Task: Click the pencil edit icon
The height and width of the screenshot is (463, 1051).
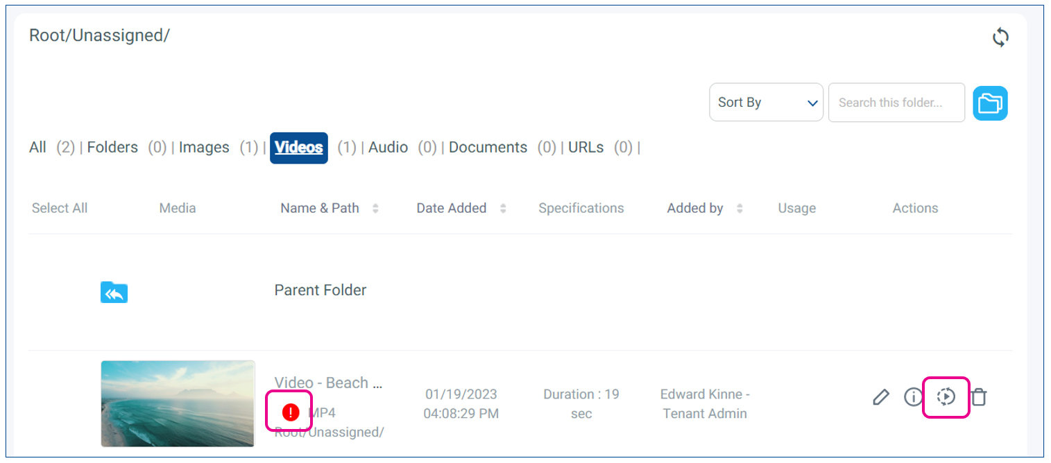Action: [x=880, y=397]
